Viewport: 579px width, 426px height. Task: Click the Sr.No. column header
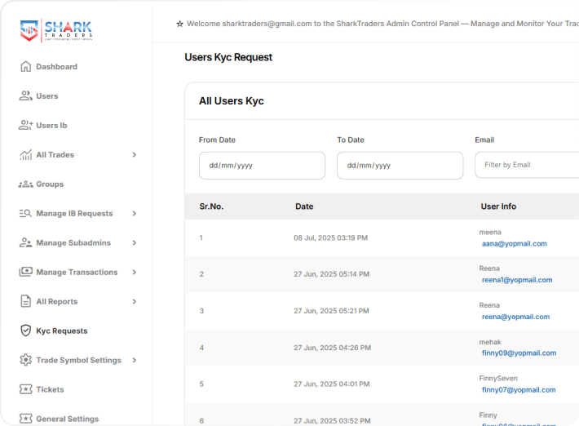pyautogui.click(x=211, y=206)
